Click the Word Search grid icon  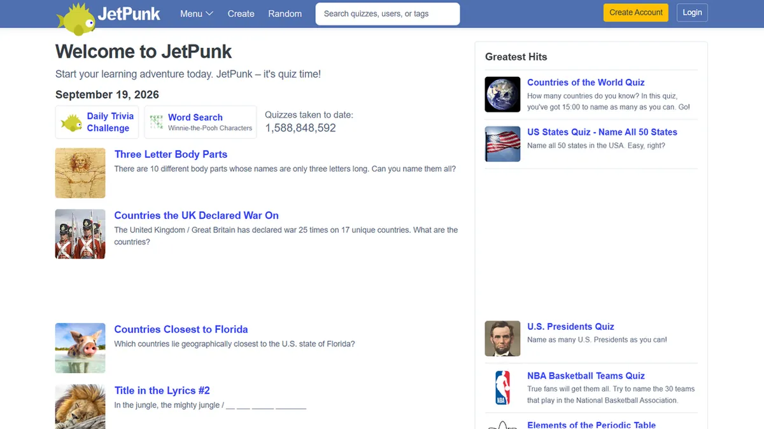156,122
